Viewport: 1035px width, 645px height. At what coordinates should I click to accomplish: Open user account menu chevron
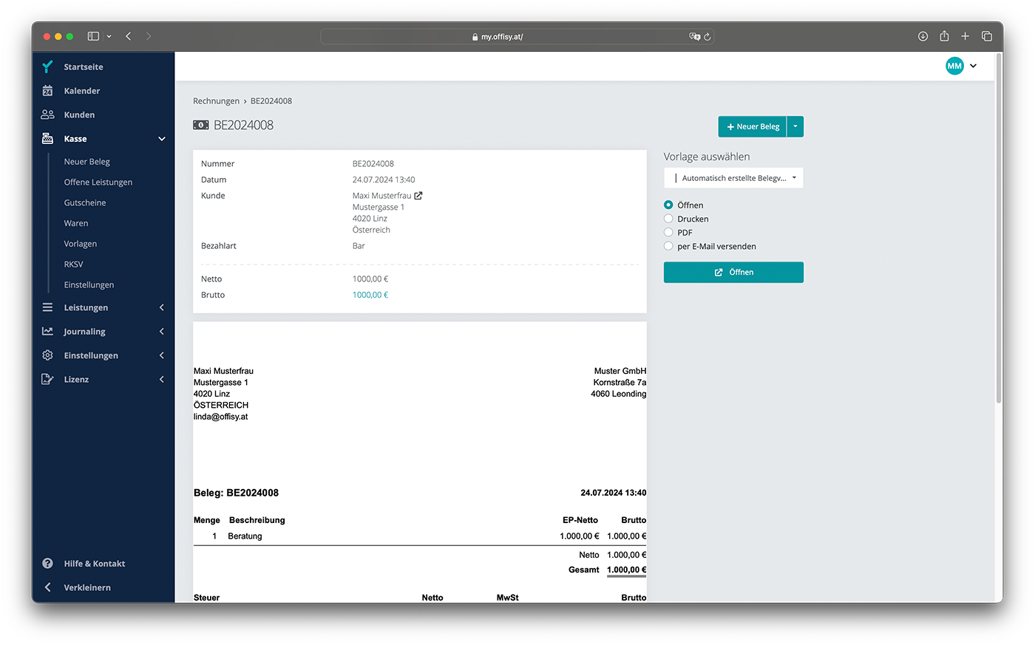[973, 66]
